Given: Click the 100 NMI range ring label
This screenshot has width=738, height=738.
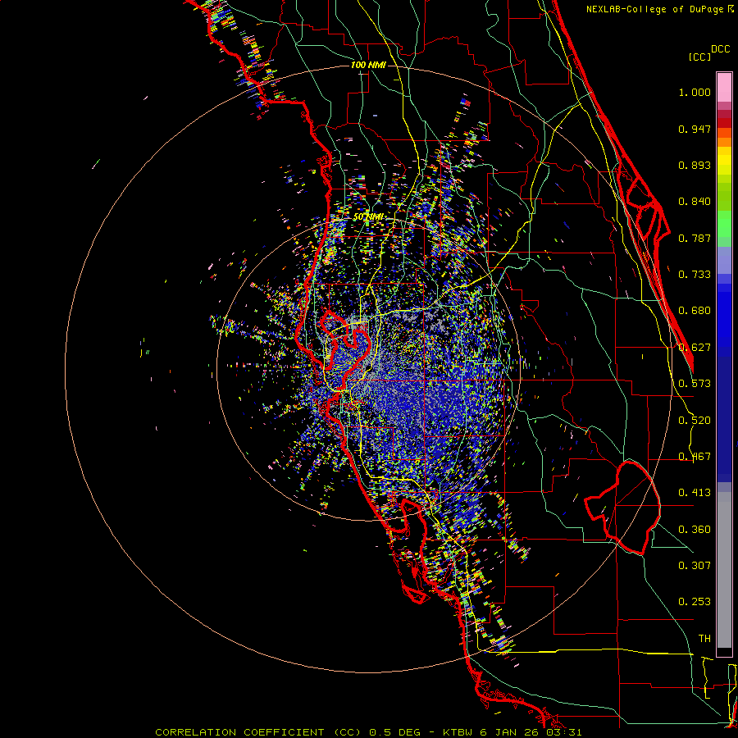Looking at the screenshot, I should (368, 65).
